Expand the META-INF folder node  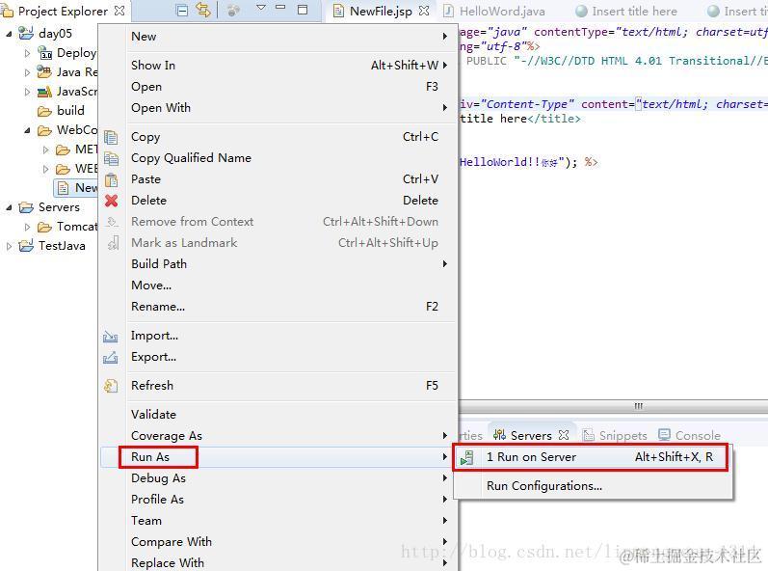point(46,150)
